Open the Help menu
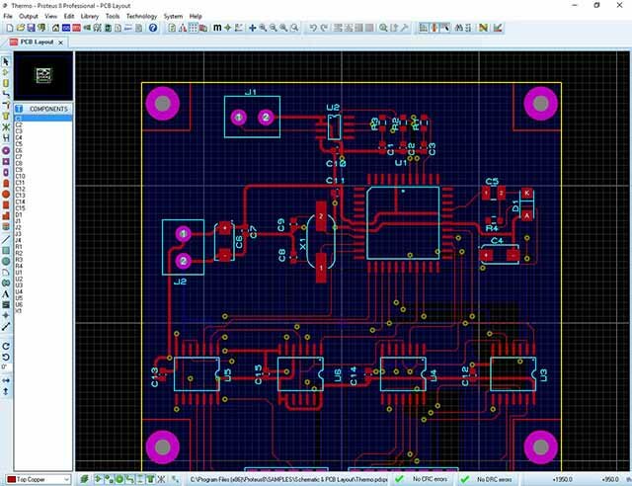Screen dimensions: 632x486 tap(196, 16)
